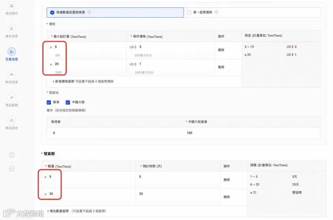The image size is (333, 220).
Task: Jump to 商品服務 sidebar icon
Action: click(12, 97)
